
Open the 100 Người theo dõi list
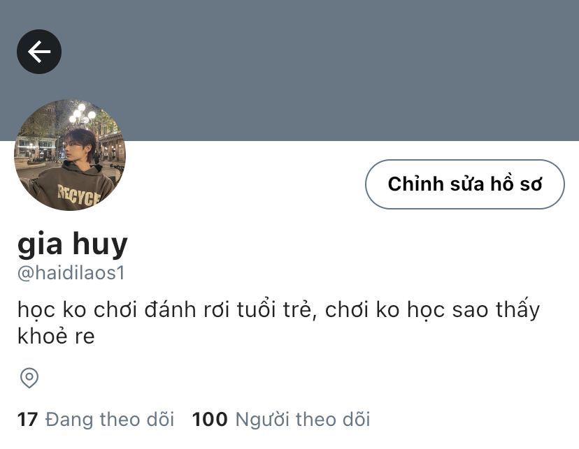click(281, 420)
